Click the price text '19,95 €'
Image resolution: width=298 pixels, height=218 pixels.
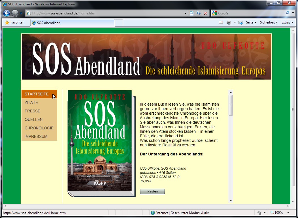click(x=146, y=181)
